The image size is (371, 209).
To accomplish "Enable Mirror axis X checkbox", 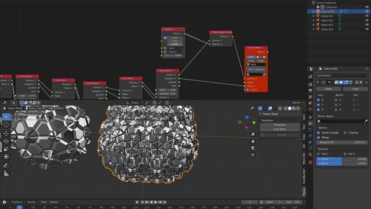I will (x=318, y=100).
